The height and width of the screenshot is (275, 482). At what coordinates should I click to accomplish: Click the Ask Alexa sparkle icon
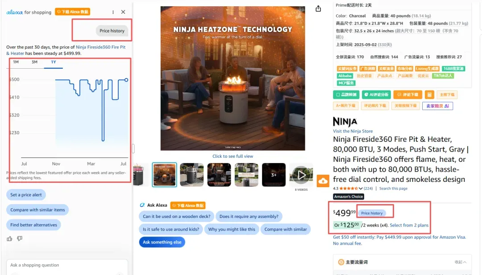coord(142,205)
